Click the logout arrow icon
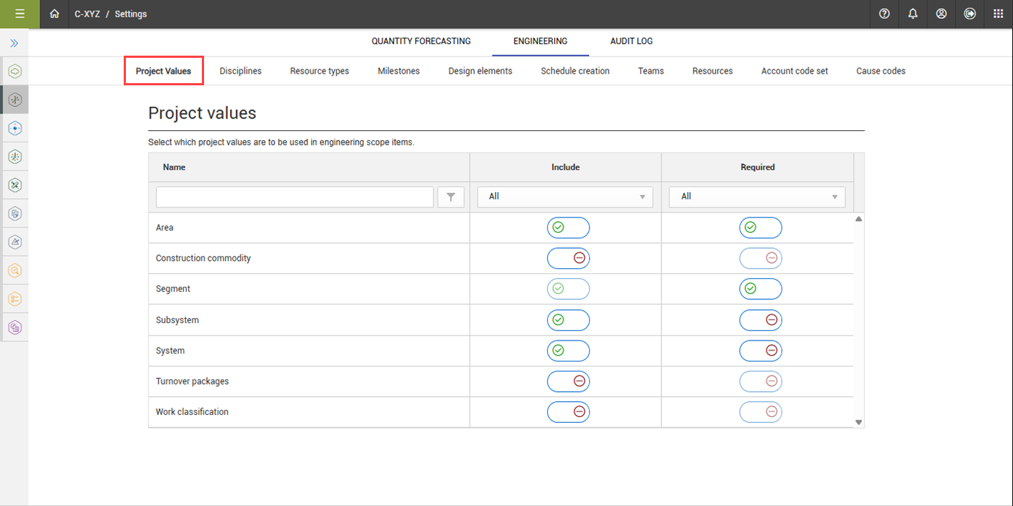This screenshot has width=1013, height=506. coord(970,14)
